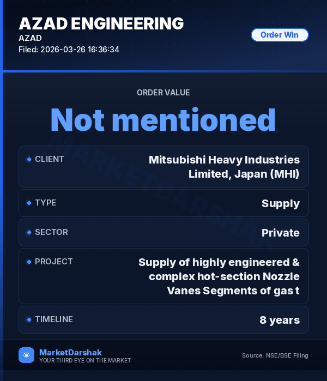Viewport: 327px width, 381px height.
Task: Click the MarketDarshak eye logo icon
Action: point(26,355)
